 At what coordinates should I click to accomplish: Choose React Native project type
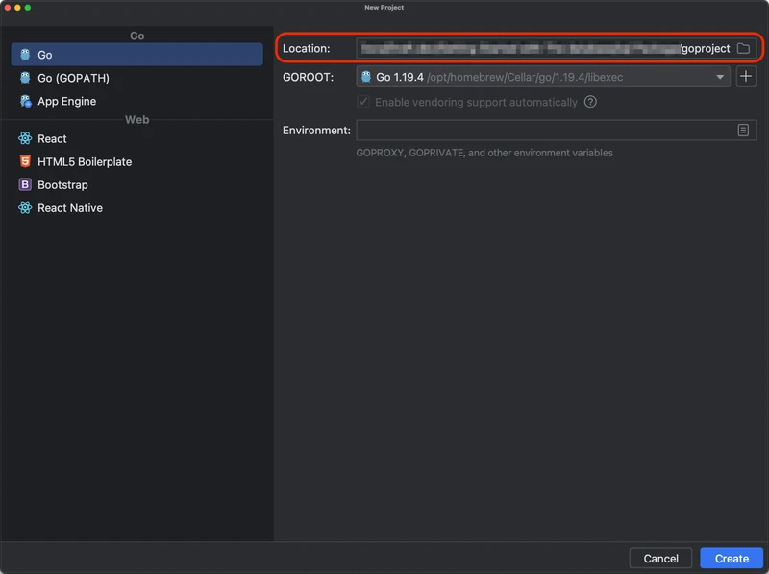[70, 208]
